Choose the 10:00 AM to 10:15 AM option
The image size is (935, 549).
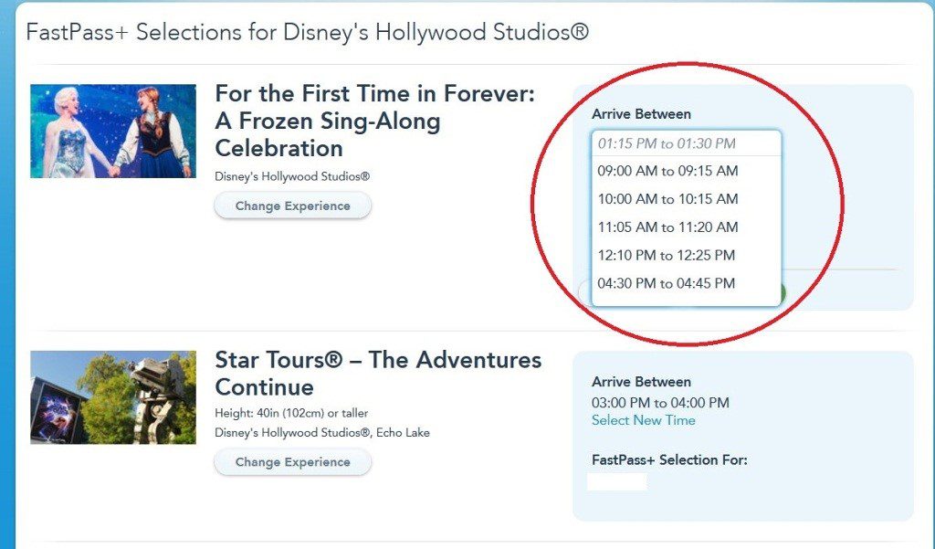click(x=667, y=199)
